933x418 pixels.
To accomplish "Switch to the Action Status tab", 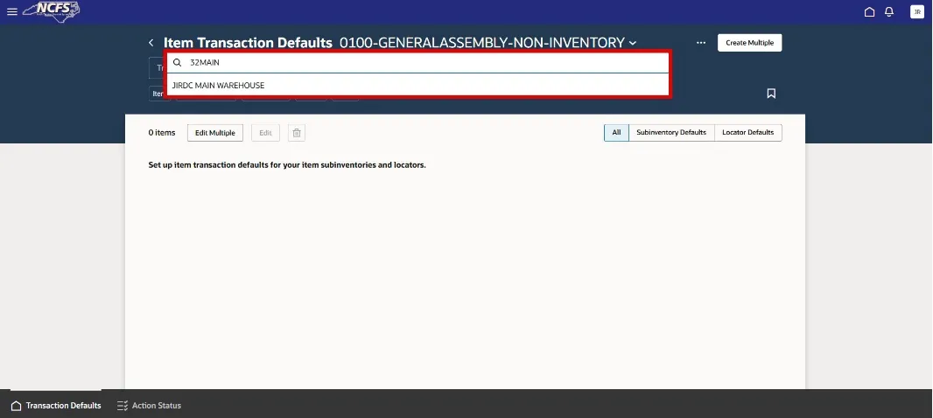I will pyautogui.click(x=150, y=406).
